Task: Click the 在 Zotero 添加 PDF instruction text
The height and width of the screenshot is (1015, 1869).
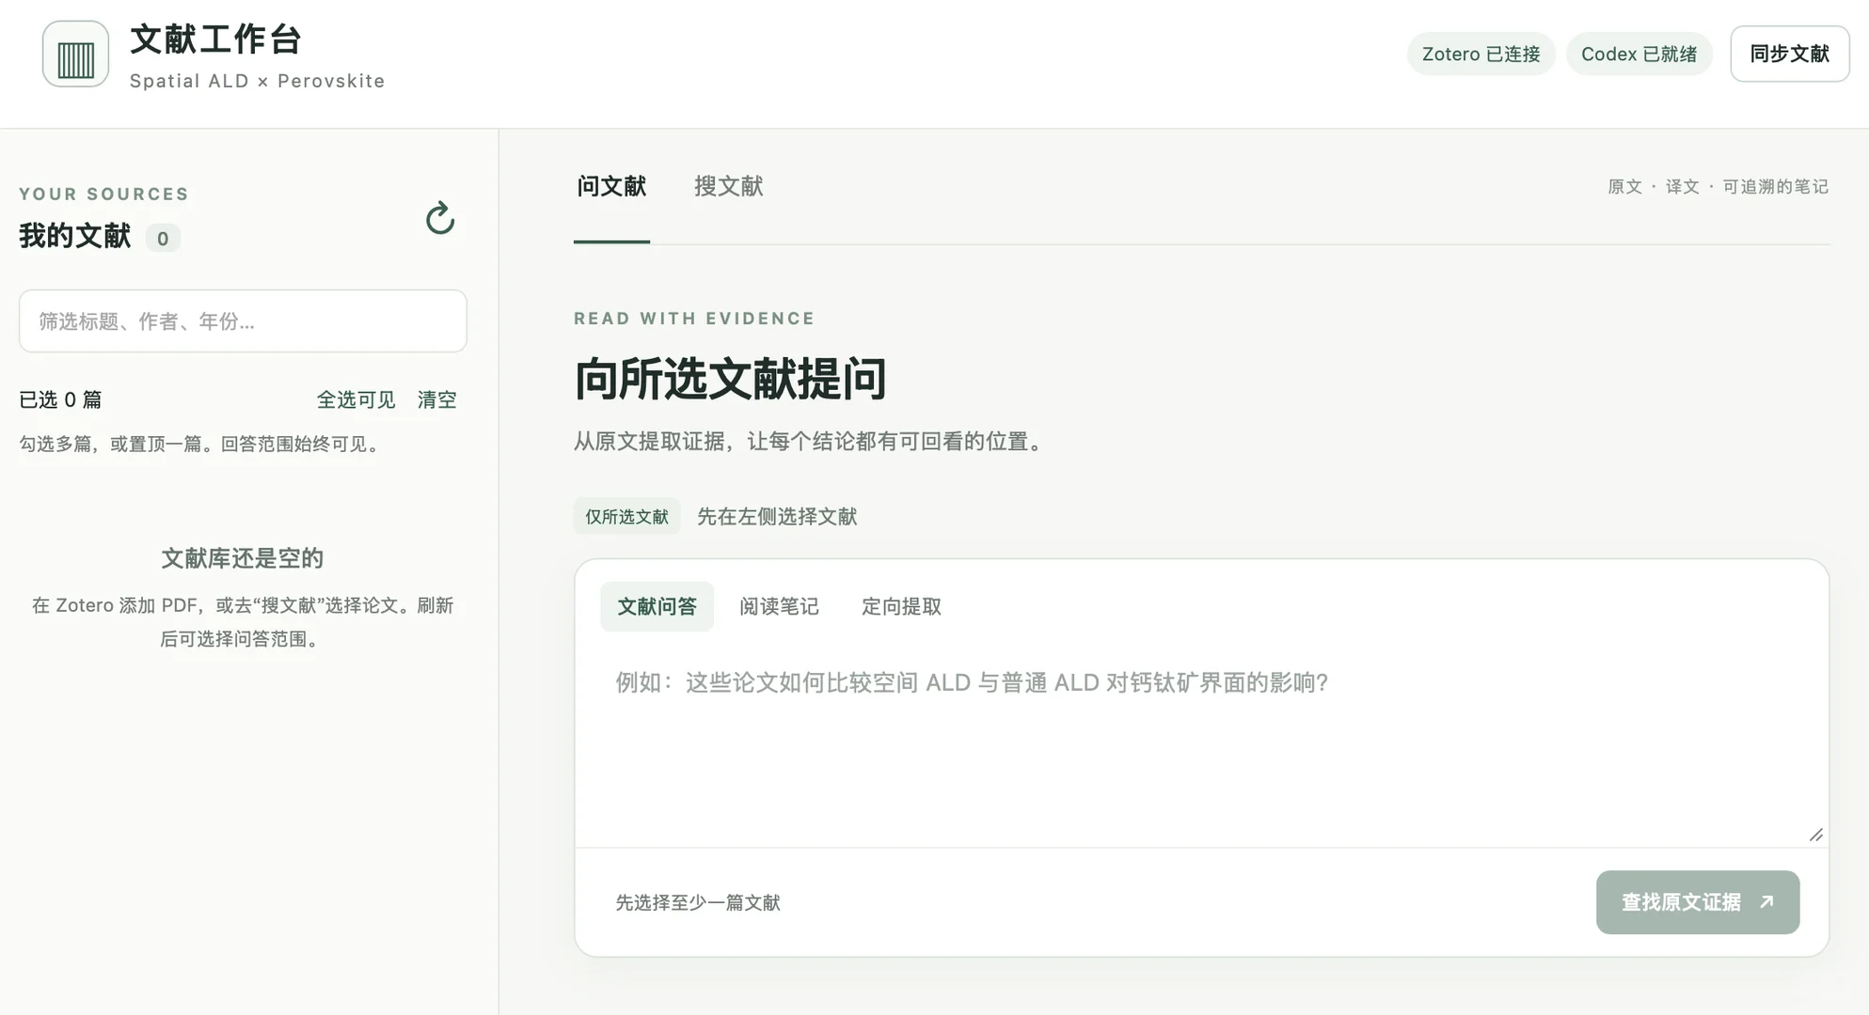Action: click(243, 621)
